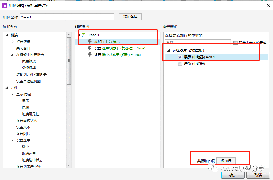The height and width of the screenshot is (180, 273).
Task: Select the 设置列表选中项 action
Action: point(28,167)
